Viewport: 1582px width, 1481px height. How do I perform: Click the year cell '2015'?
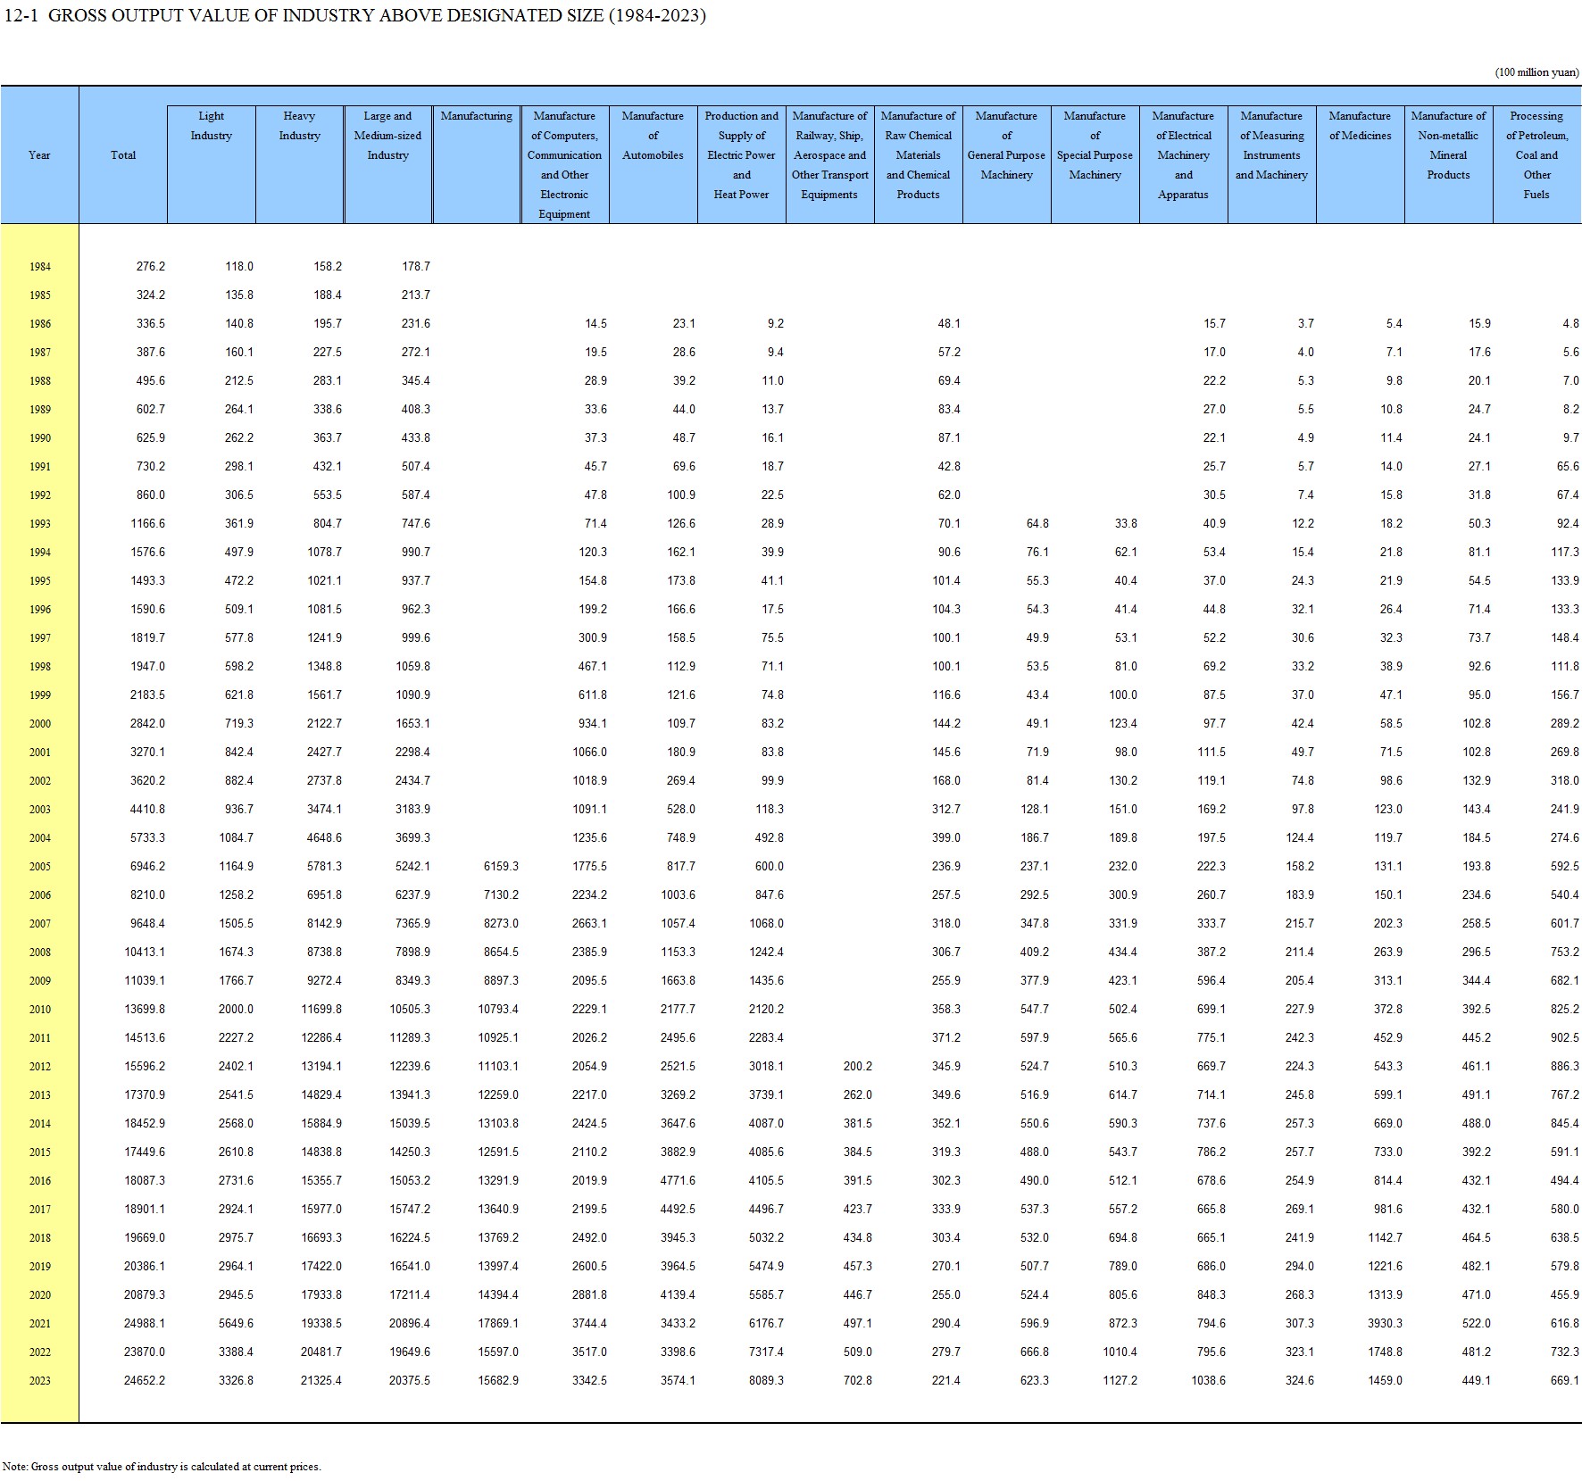coord(39,1152)
